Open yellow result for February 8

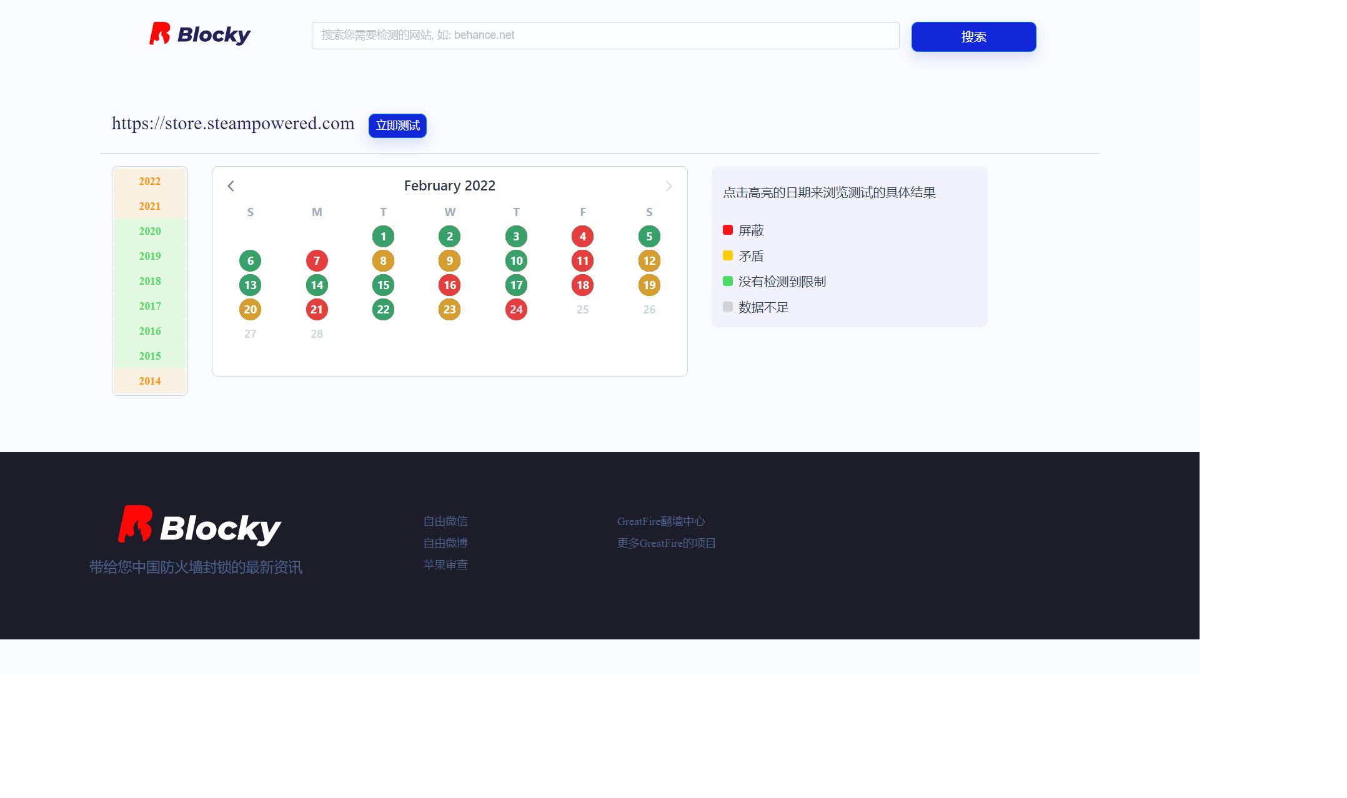383,261
